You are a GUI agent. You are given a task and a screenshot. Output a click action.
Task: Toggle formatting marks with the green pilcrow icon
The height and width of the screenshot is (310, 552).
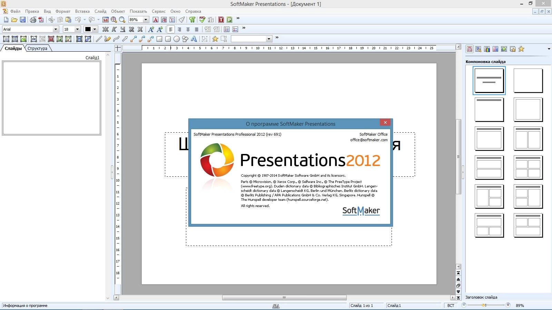coord(192,20)
